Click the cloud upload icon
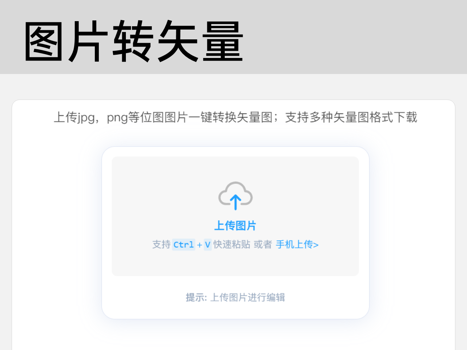The width and height of the screenshot is (467, 350). (235, 196)
